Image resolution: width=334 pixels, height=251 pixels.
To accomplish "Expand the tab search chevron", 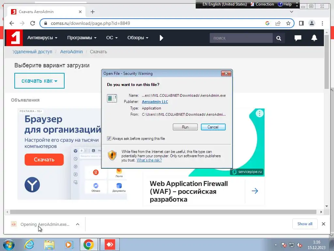I will pyautogui.click(x=292, y=12).
